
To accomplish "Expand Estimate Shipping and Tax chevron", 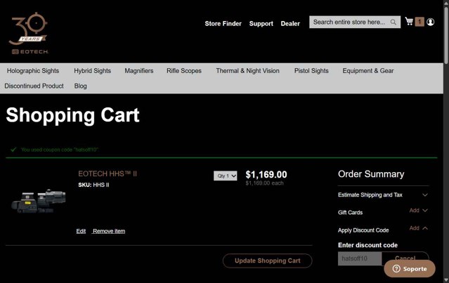I will [425, 195].
